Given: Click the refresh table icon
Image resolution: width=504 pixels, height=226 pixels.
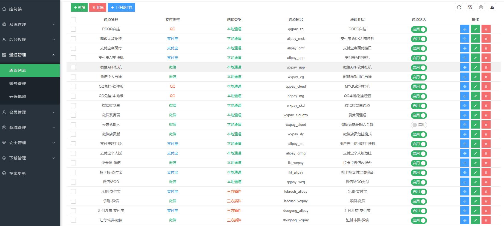Looking at the screenshot, I should pyautogui.click(x=459, y=7).
